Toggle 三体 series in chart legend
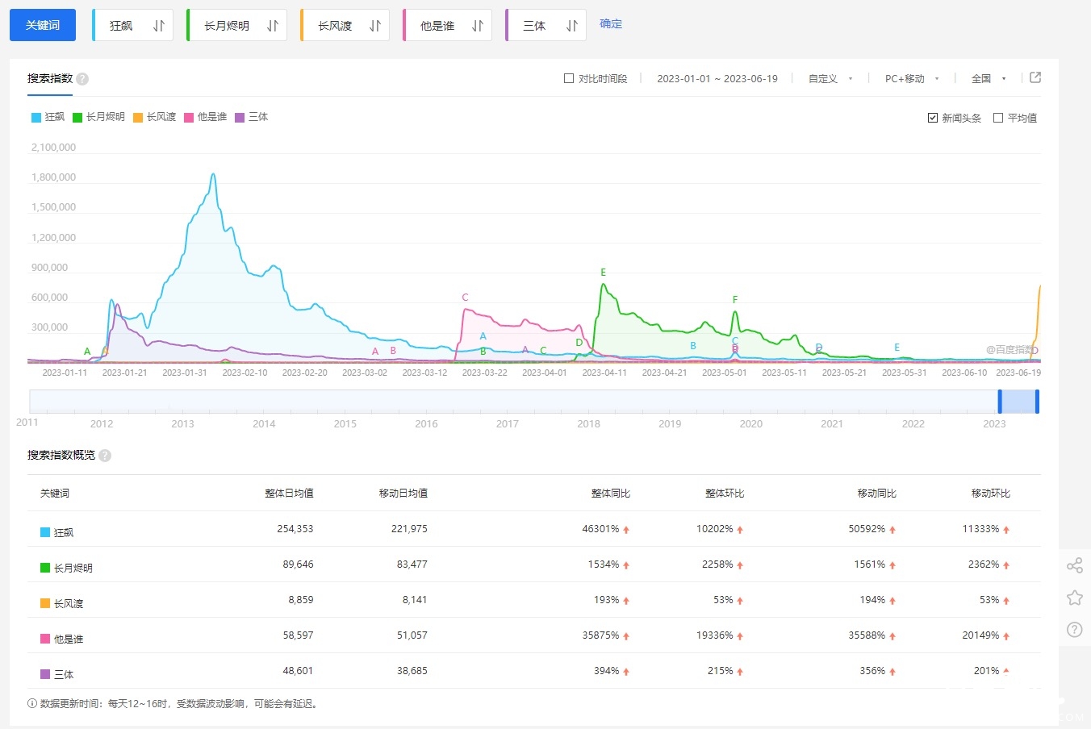 [251, 117]
